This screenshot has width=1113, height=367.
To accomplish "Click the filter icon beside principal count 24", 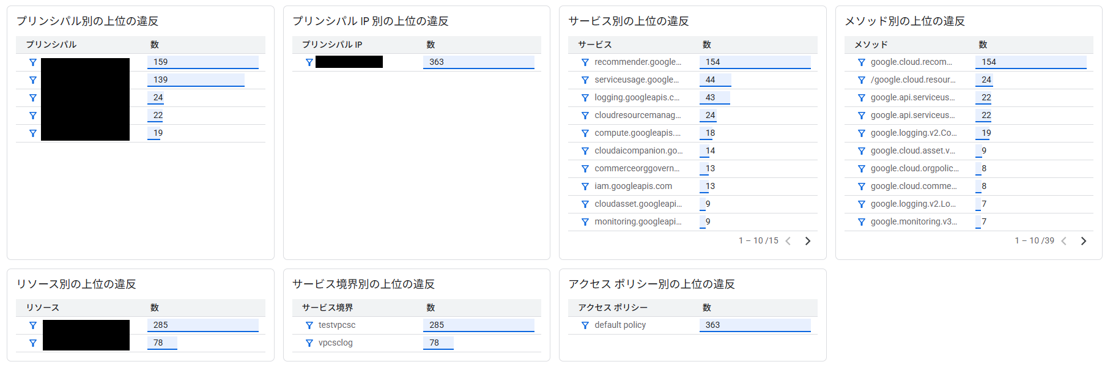I will [33, 98].
